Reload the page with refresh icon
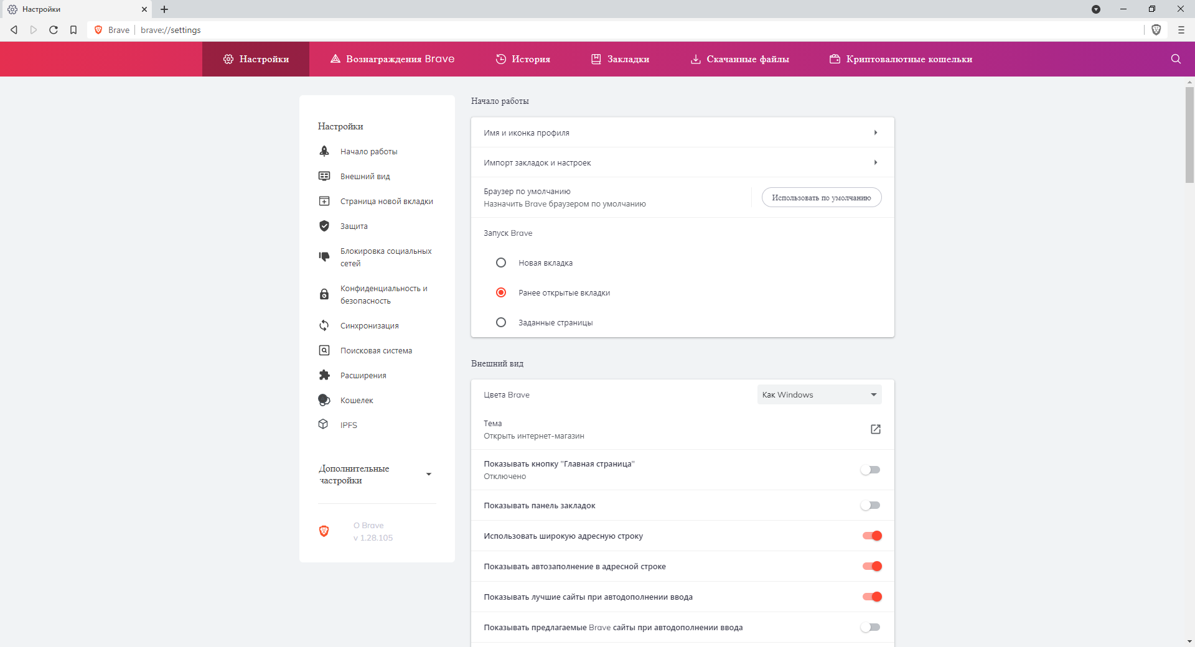 tap(54, 30)
